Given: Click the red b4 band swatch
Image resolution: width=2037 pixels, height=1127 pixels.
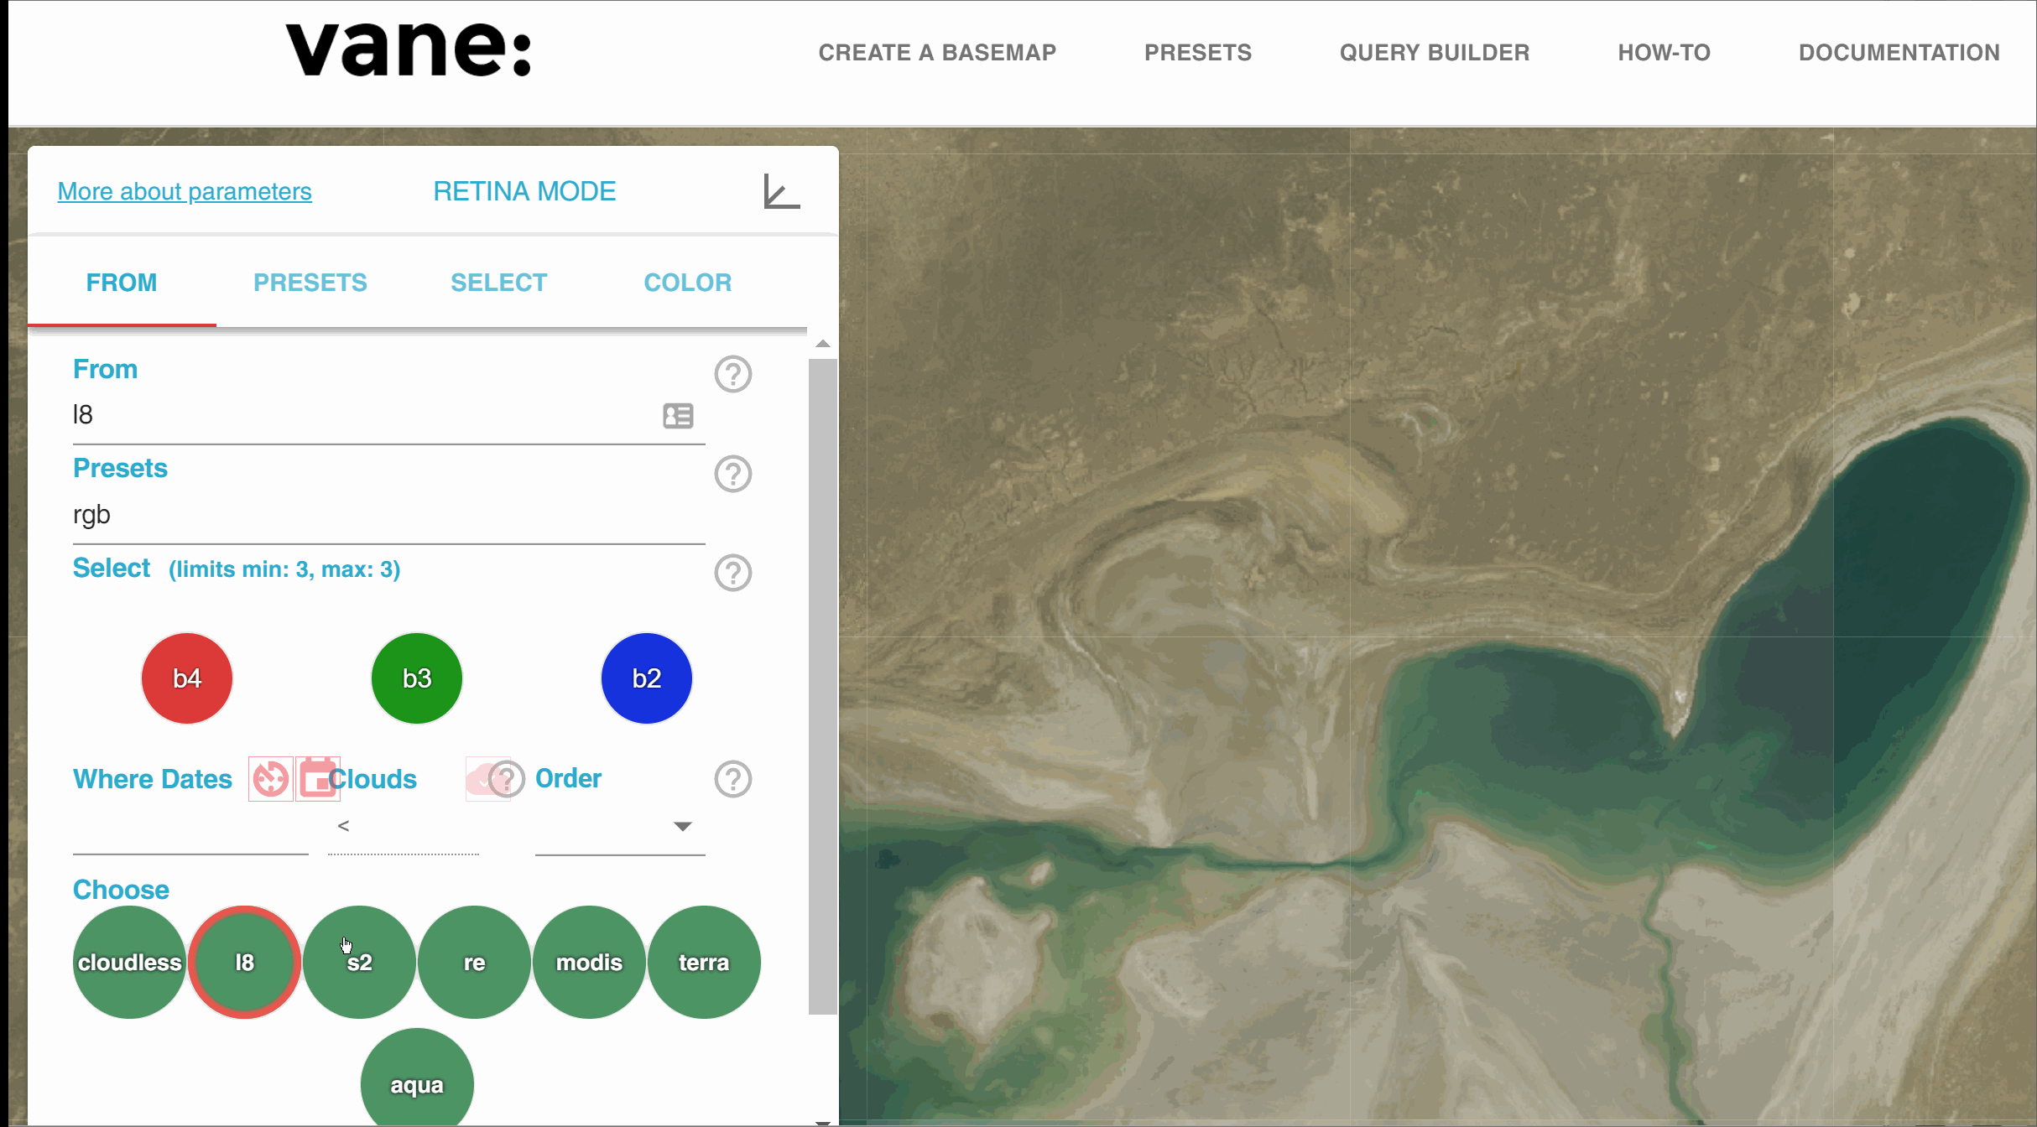Looking at the screenshot, I should click(186, 678).
